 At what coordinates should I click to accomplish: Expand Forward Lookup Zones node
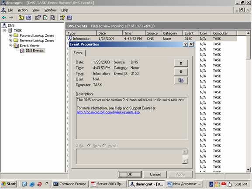(10, 35)
